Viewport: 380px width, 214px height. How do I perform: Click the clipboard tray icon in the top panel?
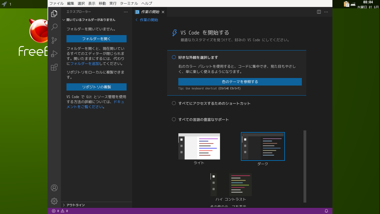click(346, 4)
